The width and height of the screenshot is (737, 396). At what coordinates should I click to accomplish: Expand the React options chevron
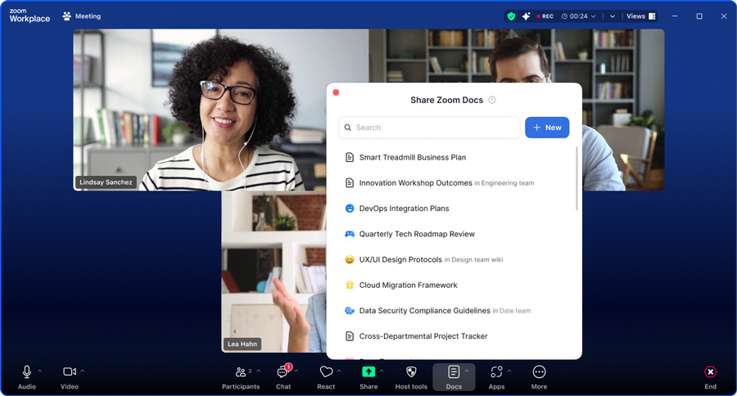pos(339,371)
